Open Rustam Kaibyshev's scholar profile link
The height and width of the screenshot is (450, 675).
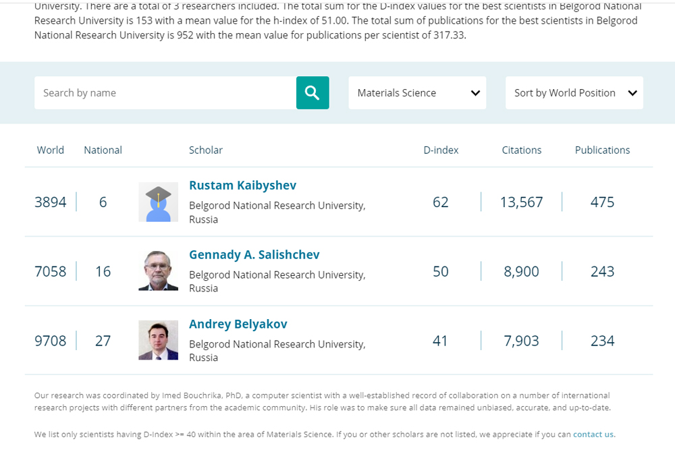tap(242, 186)
